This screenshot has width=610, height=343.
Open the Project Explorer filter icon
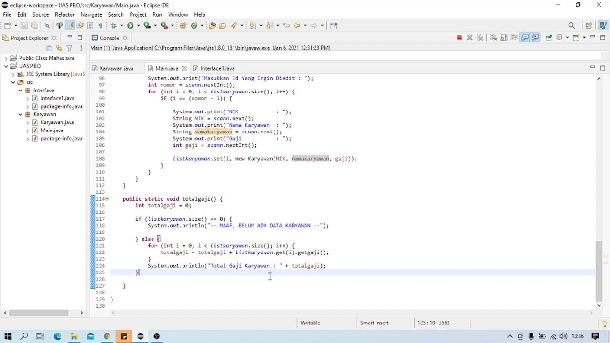[x=70, y=48]
